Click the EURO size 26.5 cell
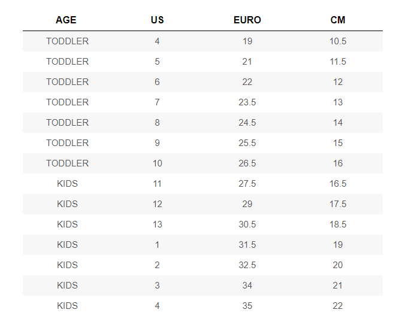 pos(247,163)
